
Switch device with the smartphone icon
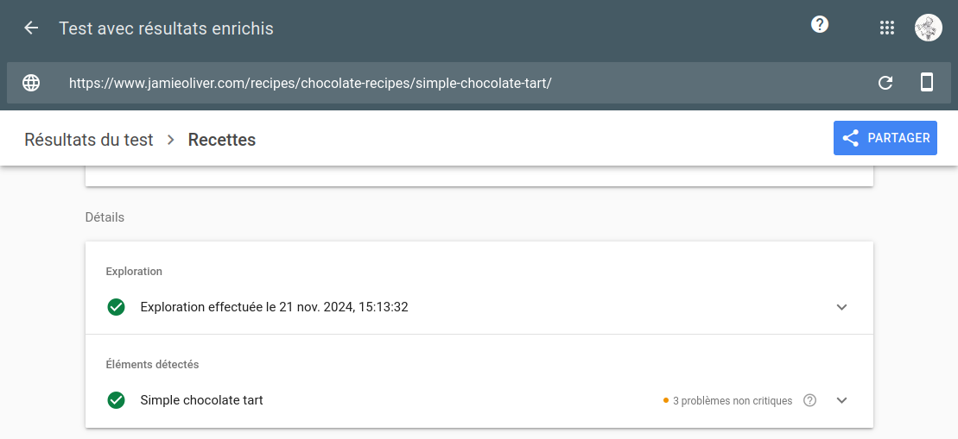click(x=926, y=82)
